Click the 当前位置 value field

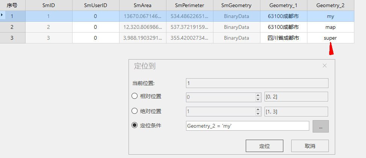pyautogui.click(x=257, y=83)
